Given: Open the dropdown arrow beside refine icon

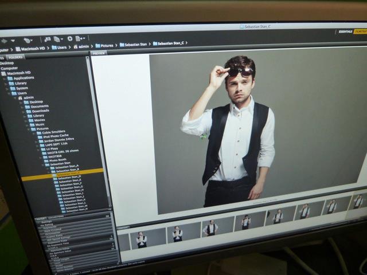Looking at the screenshot, I should click(x=62, y=40).
